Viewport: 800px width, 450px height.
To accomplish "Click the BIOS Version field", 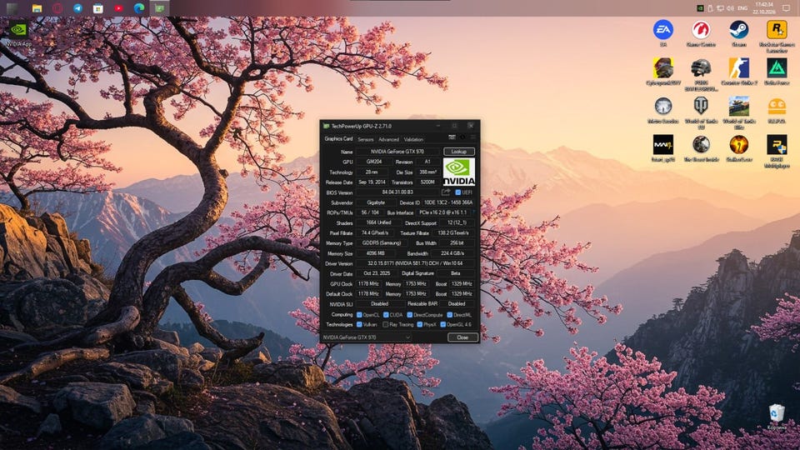I will point(397,192).
